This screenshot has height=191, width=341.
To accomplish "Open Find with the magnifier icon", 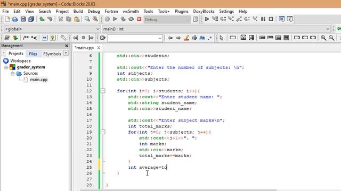I will point(87,19).
